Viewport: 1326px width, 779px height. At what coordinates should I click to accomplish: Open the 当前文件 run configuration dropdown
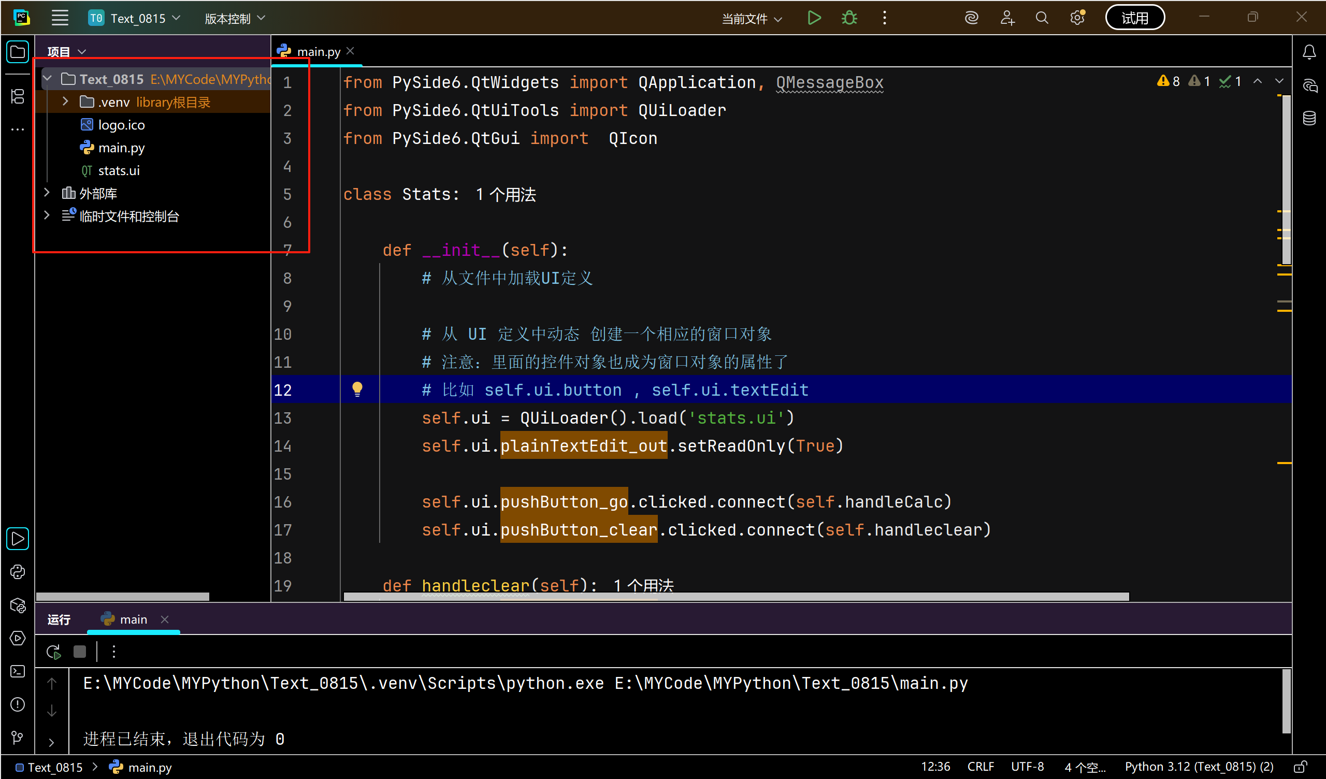[751, 19]
